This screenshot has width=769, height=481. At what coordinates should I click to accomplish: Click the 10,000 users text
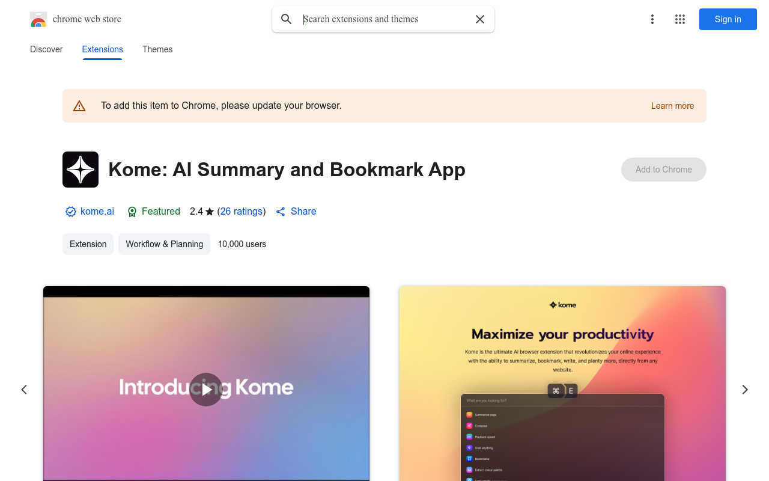[242, 244]
